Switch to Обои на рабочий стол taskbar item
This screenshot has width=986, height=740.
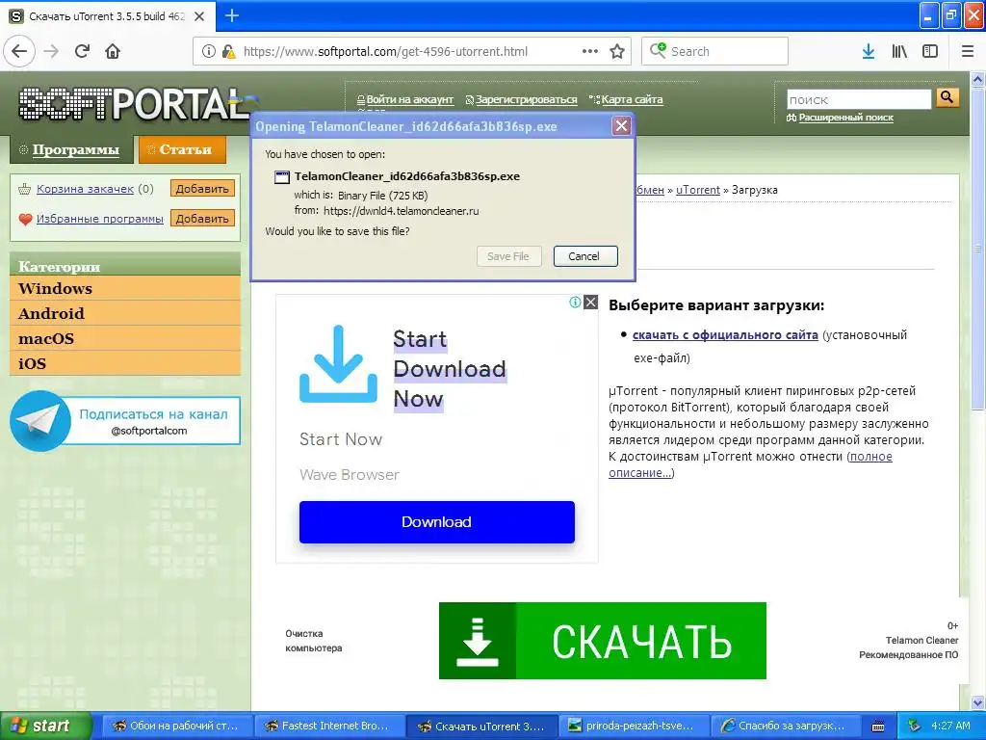[x=177, y=726]
